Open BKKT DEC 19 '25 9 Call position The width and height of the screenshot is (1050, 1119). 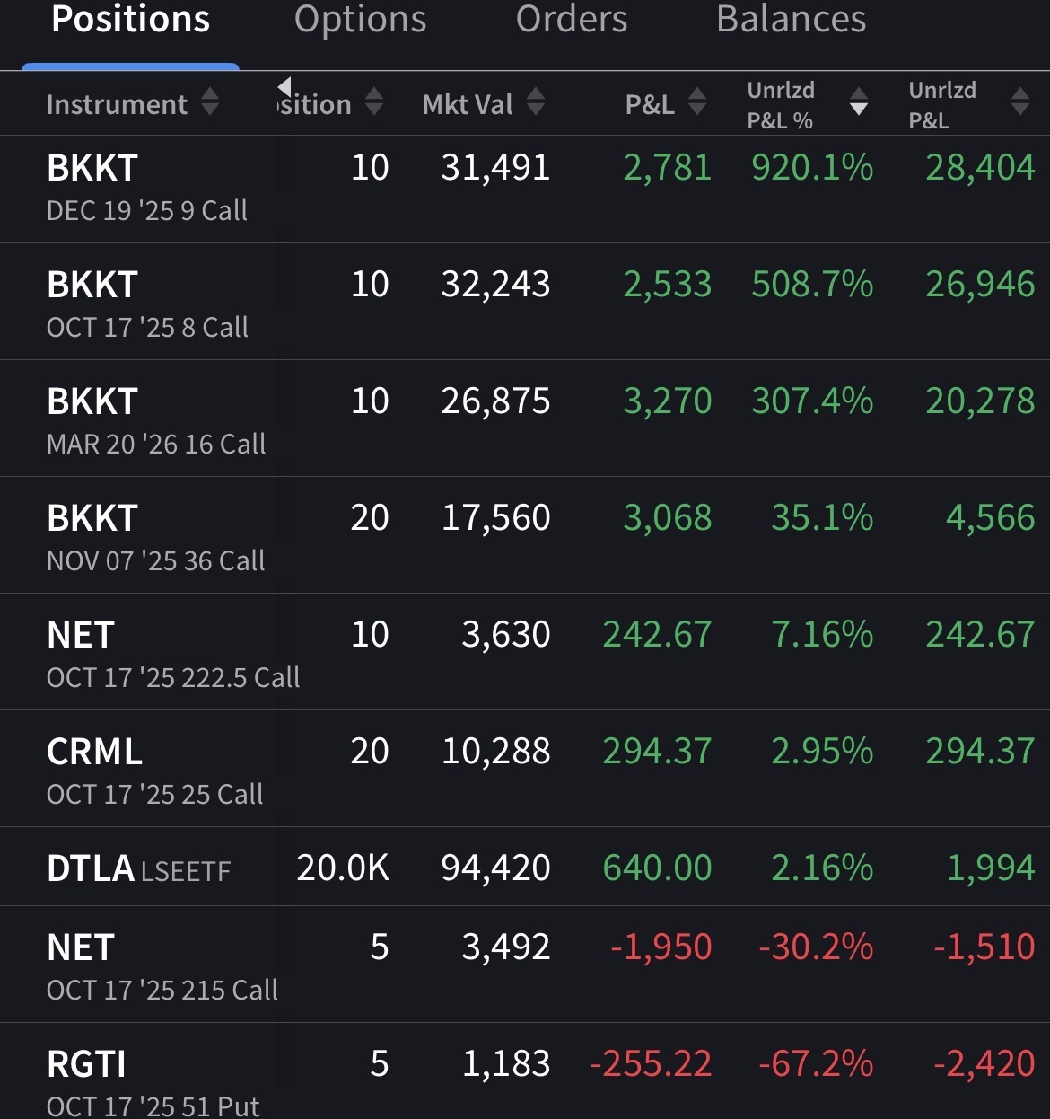147,188
